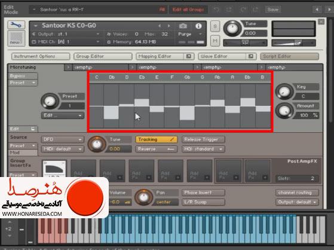Click the Save button
Viewport: 334px width, 250px height.
click(273, 10)
